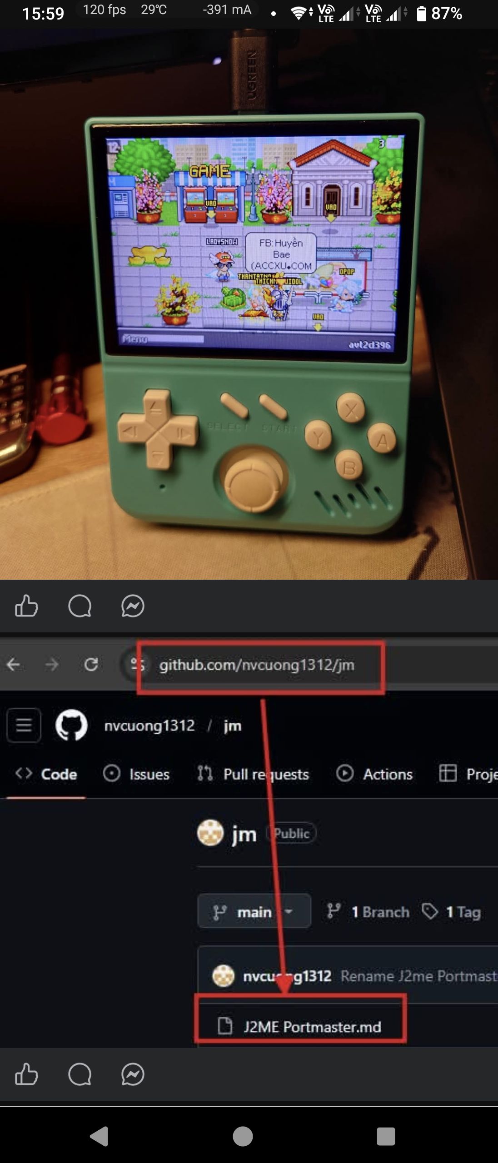
Task: Click the 1 Branch link
Action: pos(368,912)
